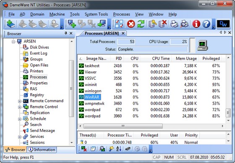Expand the Remote Command node
This screenshot has width=235, height=163.
coord(19,101)
